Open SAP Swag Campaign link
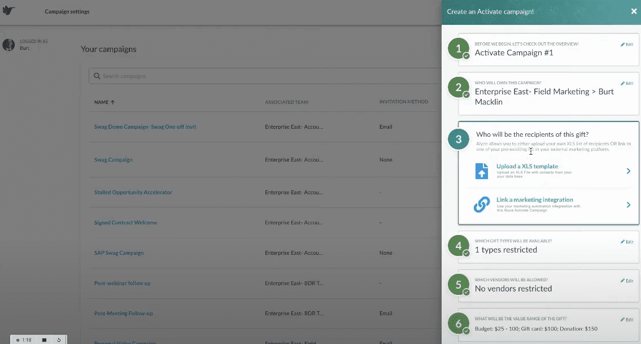This screenshot has width=641, height=344. [119, 253]
